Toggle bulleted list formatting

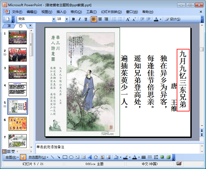click(120, 19)
